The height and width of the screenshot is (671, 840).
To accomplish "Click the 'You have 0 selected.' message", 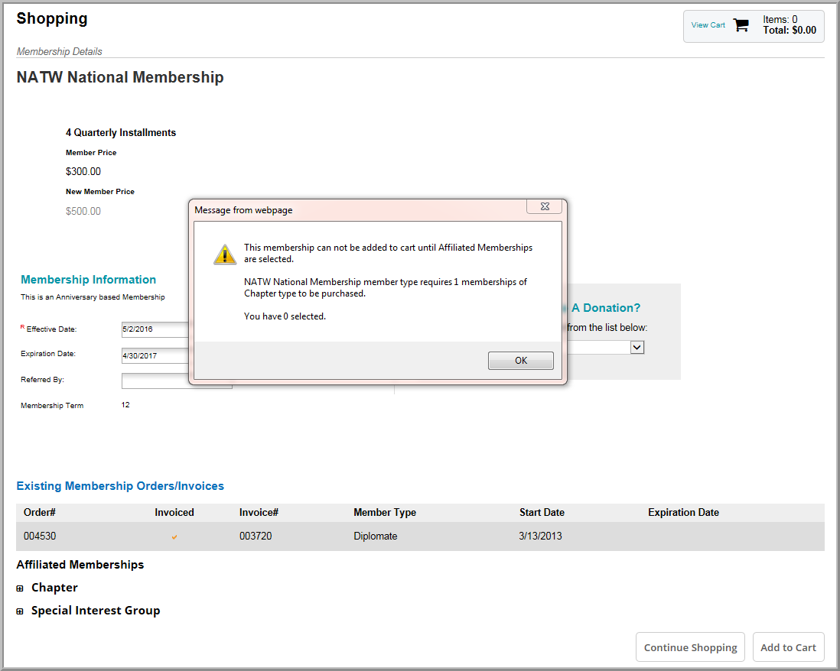I will (285, 316).
